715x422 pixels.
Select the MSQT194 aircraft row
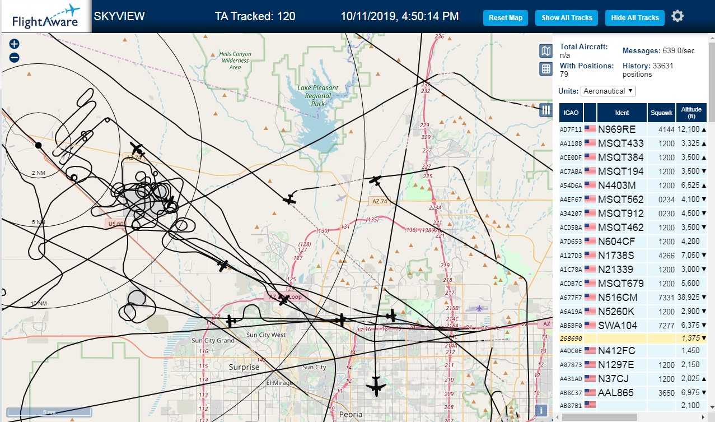[633, 171]
